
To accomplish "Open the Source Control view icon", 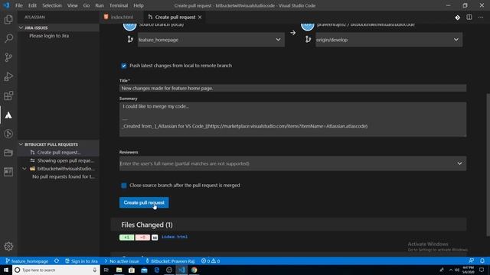I will click(8, 57).
